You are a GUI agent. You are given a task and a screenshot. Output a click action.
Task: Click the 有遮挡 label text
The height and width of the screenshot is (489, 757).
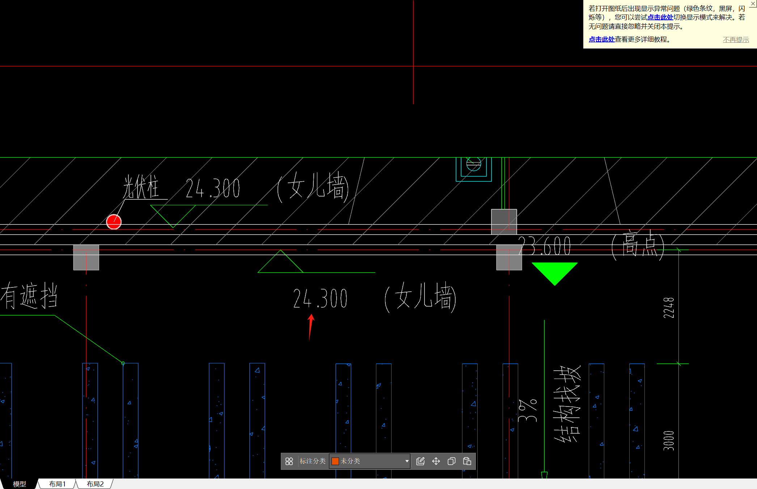(x=29, y=295)
